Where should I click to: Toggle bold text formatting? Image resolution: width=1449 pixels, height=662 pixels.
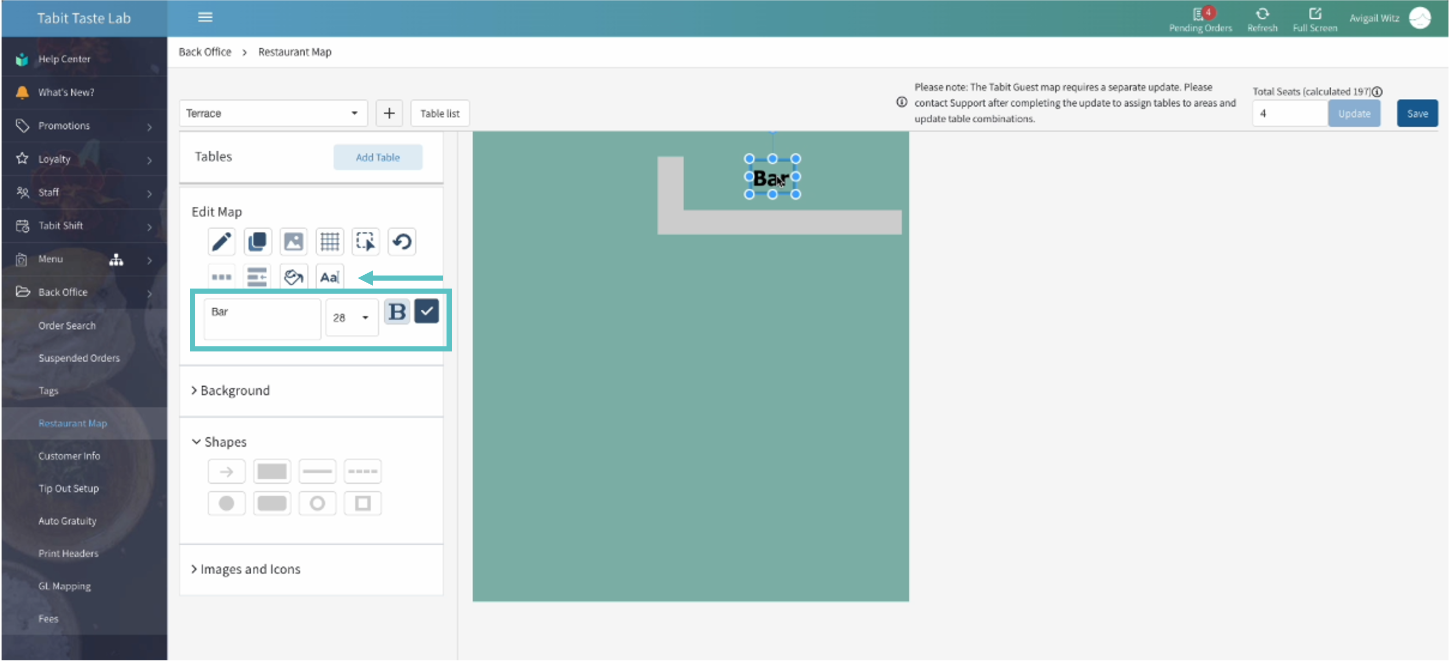(x=397, y=311)
